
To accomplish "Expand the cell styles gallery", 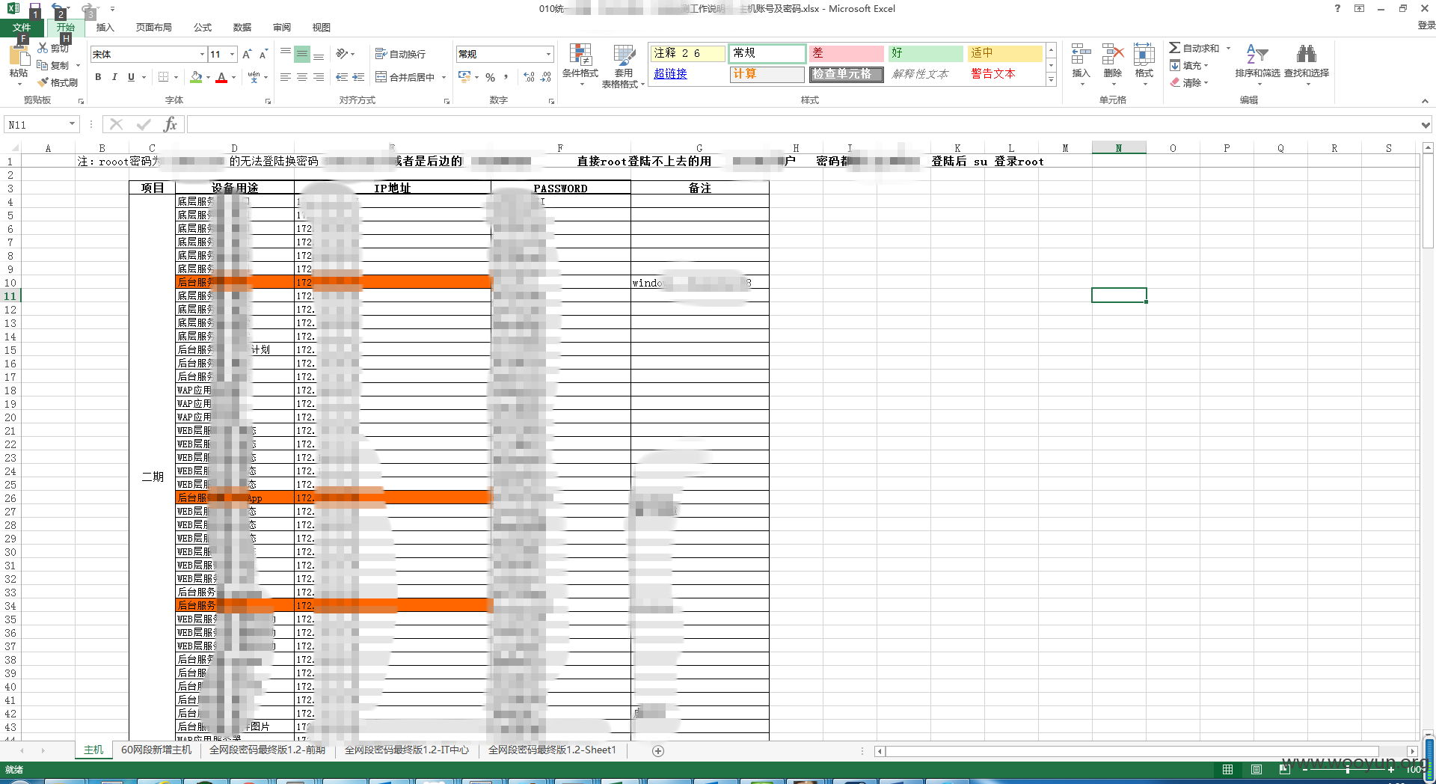I will pyautogui.click(x=1051, y=80).
